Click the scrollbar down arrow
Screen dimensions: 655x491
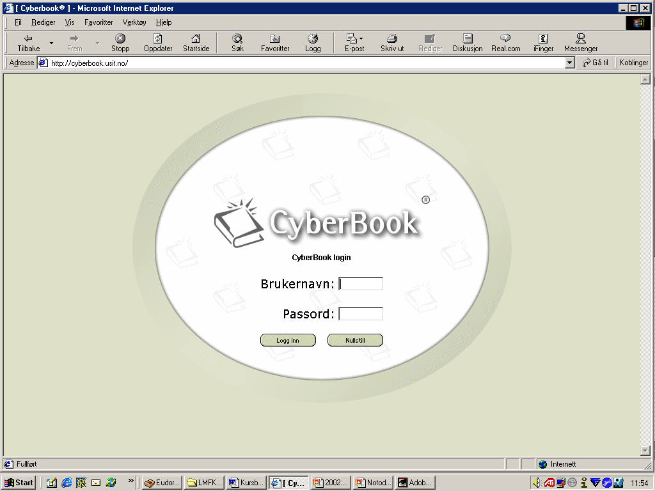coord(645,451)
